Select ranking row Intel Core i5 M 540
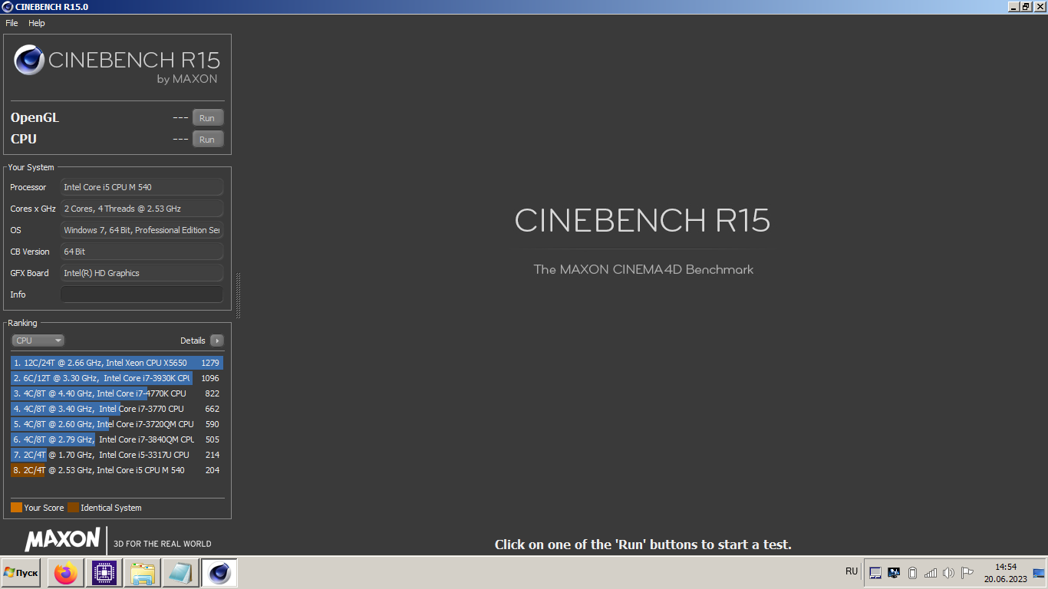The image size is (1048, 589). tap(117, 470)
